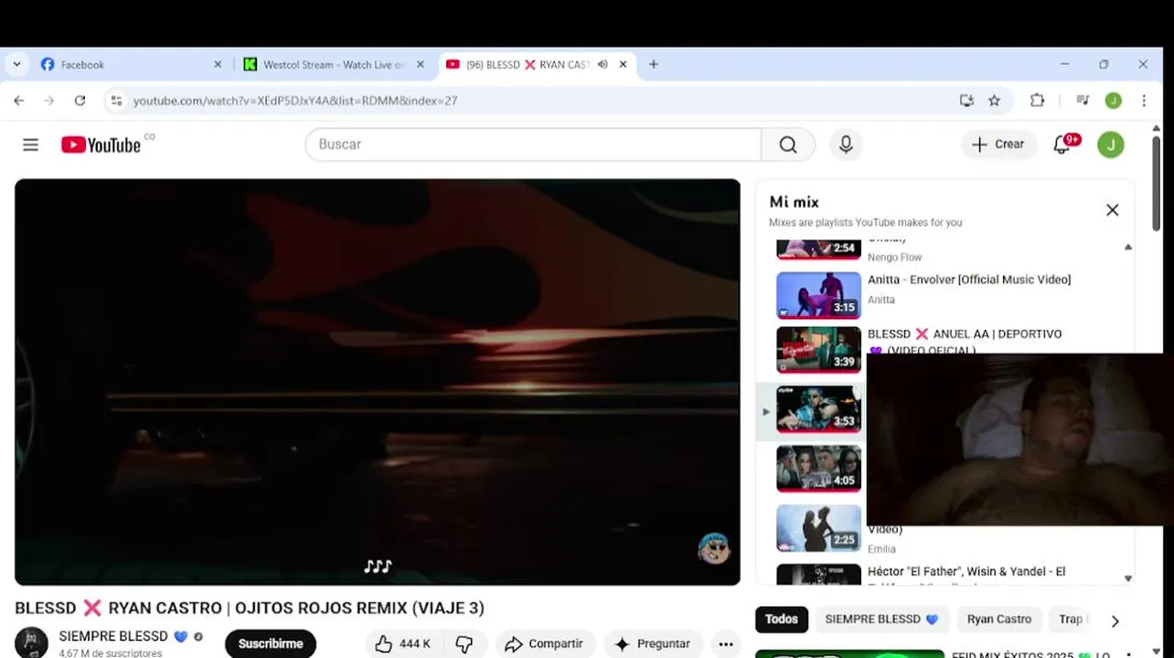This screenshot has width=1174, height=658.
Task: Reload the YouTube page
Action: [x=80, y=101]
